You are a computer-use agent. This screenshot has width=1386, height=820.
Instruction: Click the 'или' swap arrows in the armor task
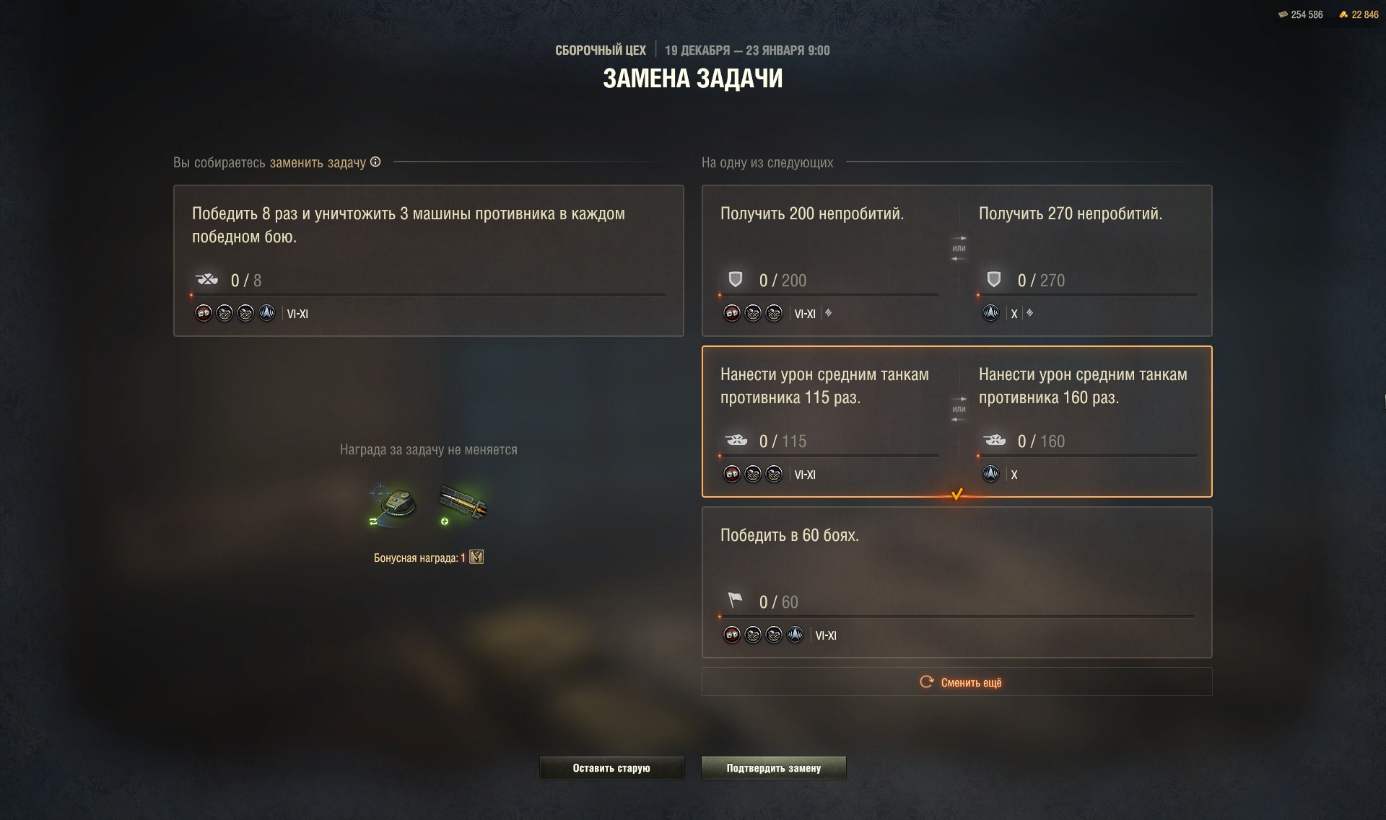pos(959,248)
